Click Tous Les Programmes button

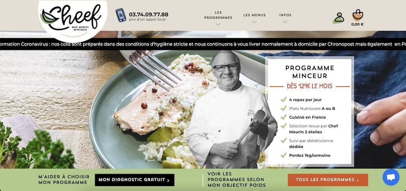(x=328, y=180)
